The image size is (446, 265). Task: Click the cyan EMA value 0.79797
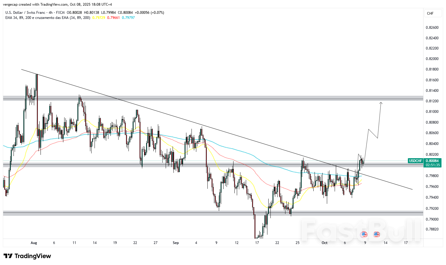[x=128, y=18]
